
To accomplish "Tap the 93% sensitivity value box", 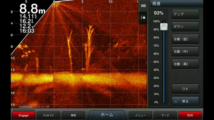I will (x=158, y=13).
